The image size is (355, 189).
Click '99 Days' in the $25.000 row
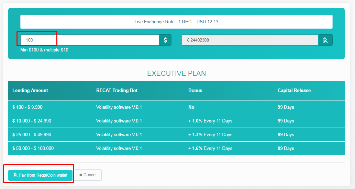click(286, 135)
